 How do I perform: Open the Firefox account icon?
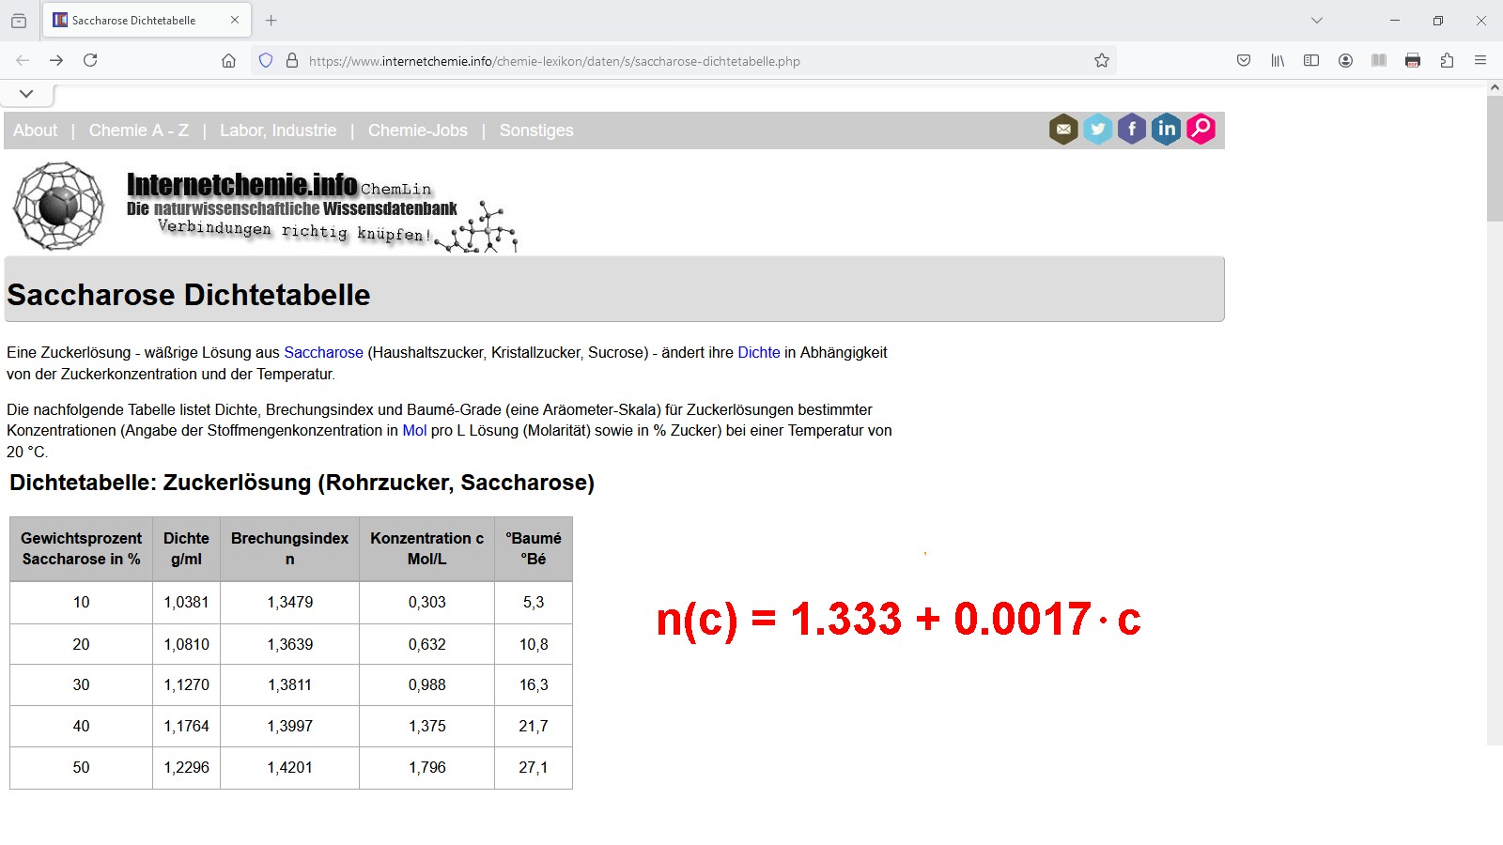(1345, 60)
